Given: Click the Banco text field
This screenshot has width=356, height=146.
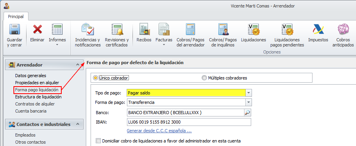Looking at the screenshot, I should pyautogui.click(x=186, y=112).
